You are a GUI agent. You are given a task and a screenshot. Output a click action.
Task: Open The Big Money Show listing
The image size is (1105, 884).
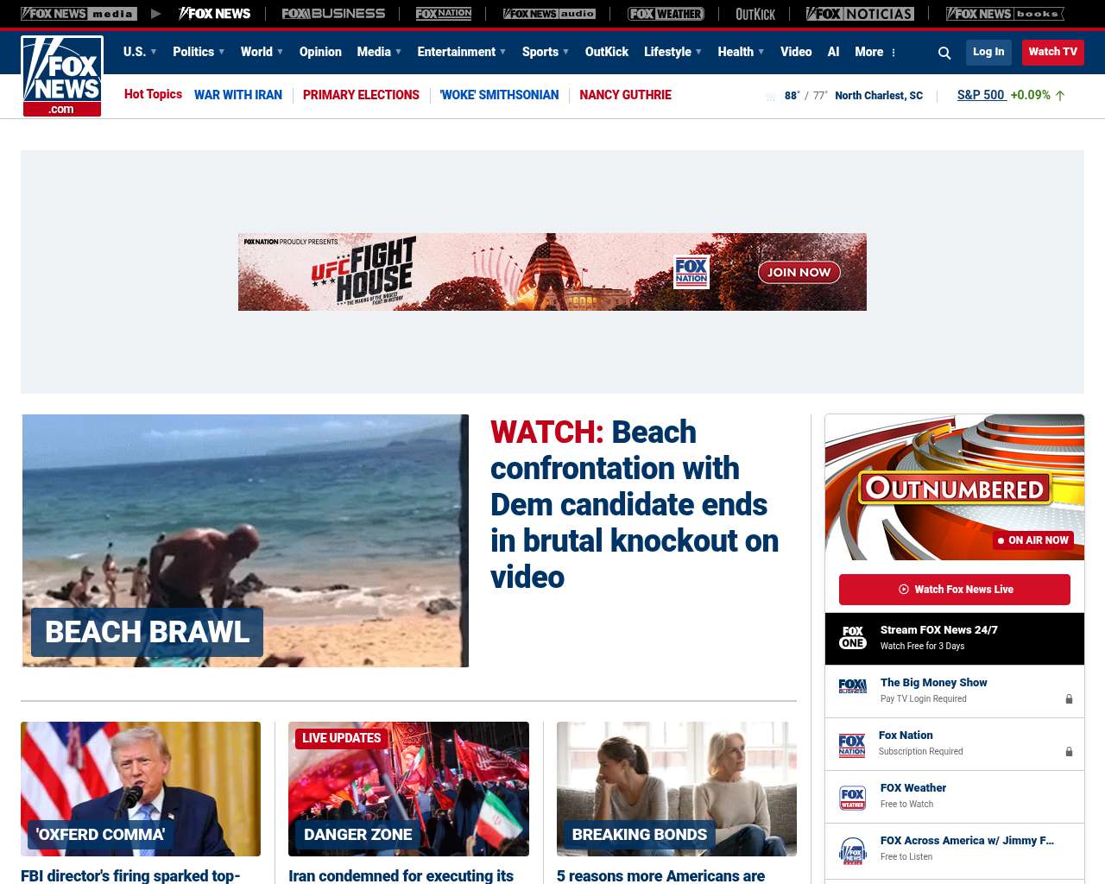955,691
